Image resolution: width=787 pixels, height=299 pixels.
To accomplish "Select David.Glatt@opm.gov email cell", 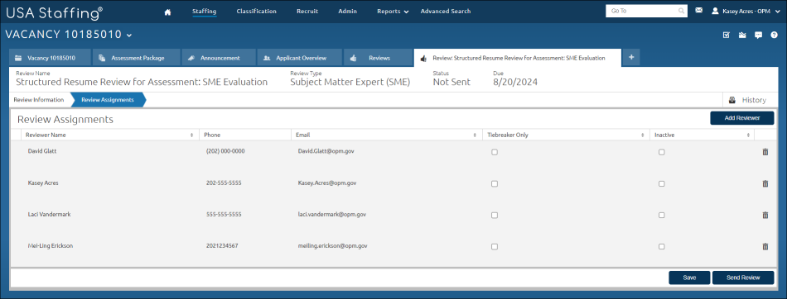I will [326, 150].
